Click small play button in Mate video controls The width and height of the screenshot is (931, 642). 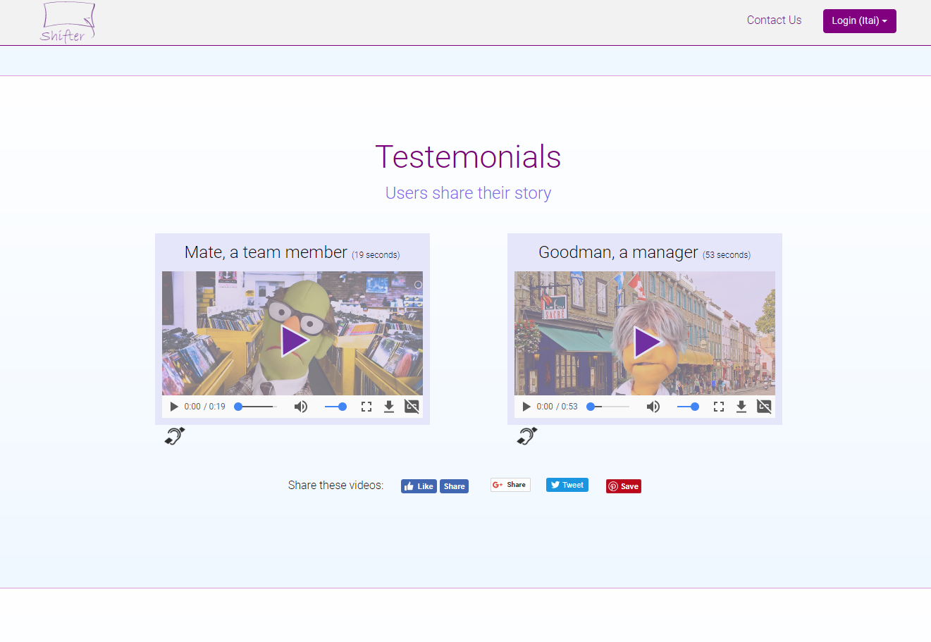point(174,407)
